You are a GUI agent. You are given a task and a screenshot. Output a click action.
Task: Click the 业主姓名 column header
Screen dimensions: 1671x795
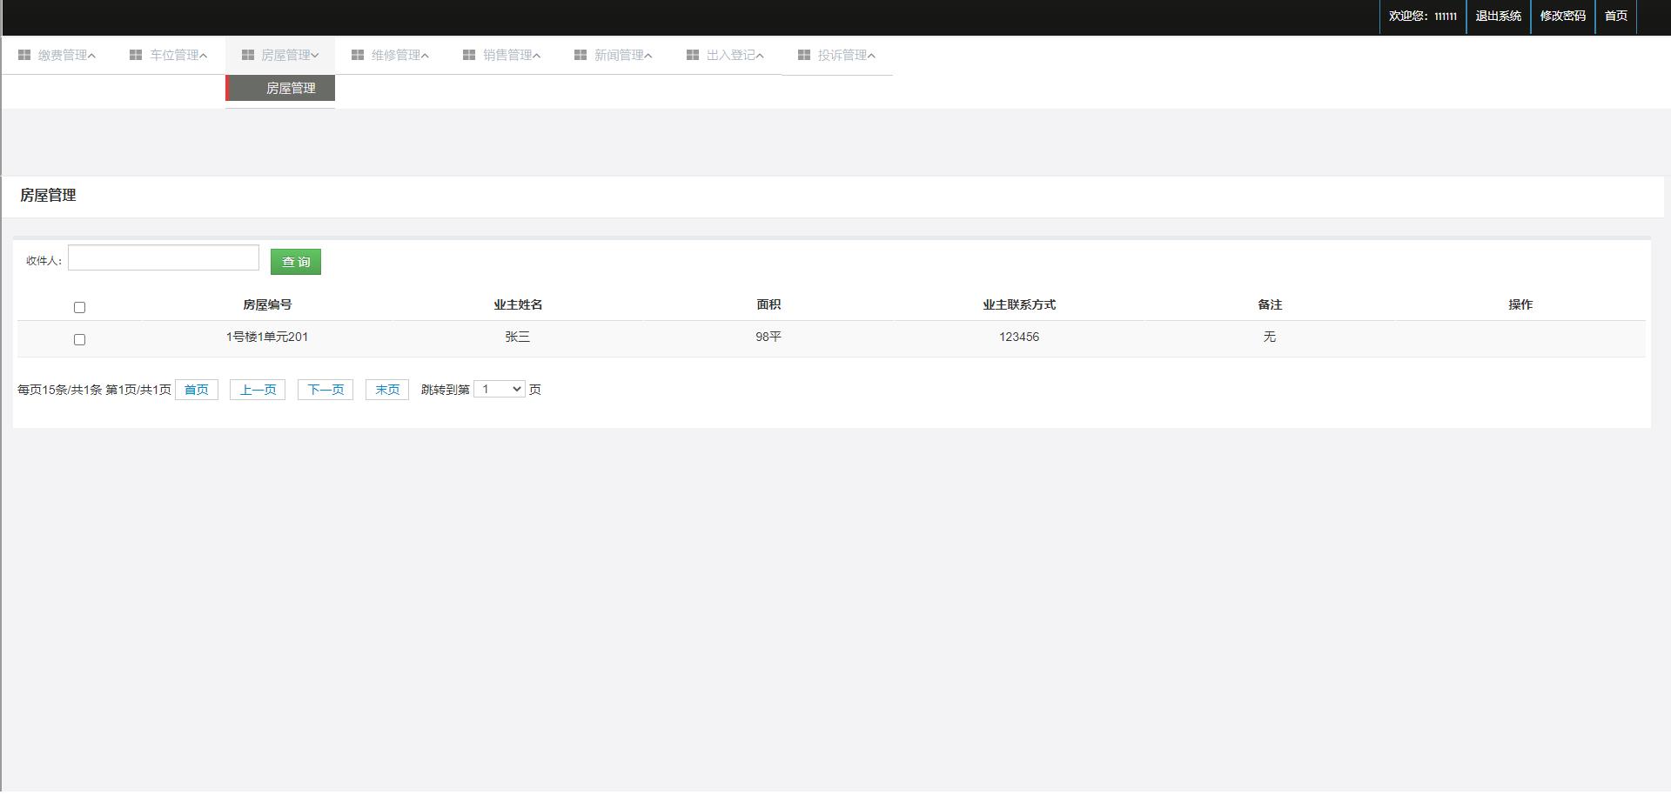[x=518, y=304]
